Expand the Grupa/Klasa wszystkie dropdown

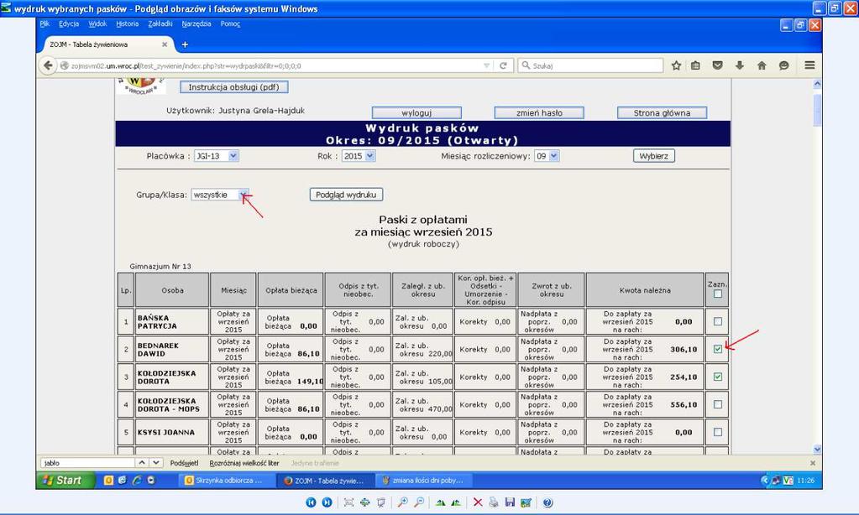(x=220, y=195)
